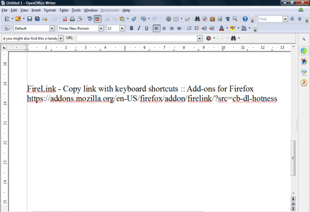Click the target frame icon
This screenshot has height=212, width=310.
208,38
